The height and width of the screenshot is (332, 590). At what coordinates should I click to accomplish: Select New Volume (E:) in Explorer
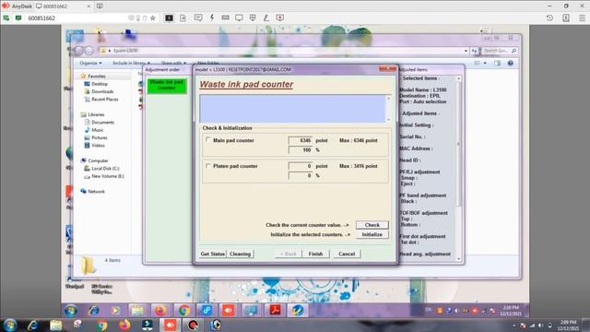pyautogui.click(x=108, y=176)
